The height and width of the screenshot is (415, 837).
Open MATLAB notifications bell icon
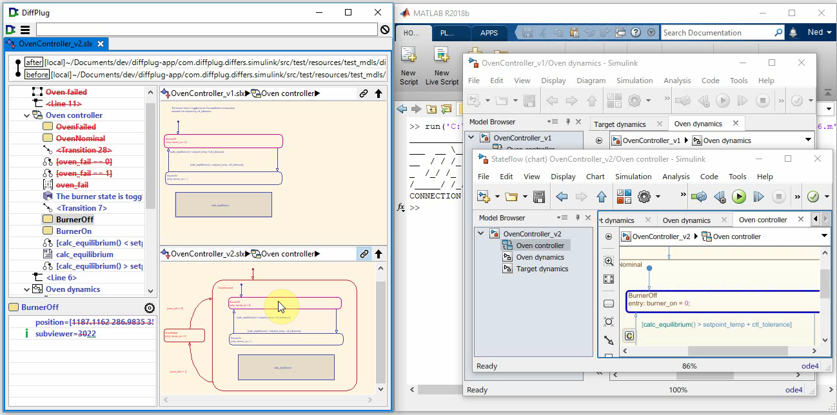[793, 32]
